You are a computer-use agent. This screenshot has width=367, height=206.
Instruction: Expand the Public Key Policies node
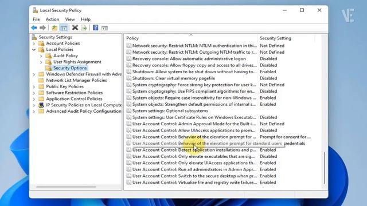tap(34, 87)
